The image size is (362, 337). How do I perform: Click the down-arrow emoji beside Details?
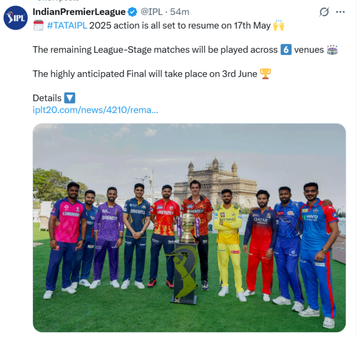pos(69,98)
